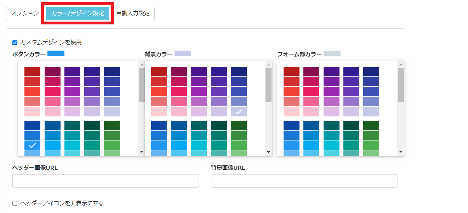Click the 背景カラー palette scrollbar thumb
Viewport: 468px width, 213px height.
tap(268, 85)
